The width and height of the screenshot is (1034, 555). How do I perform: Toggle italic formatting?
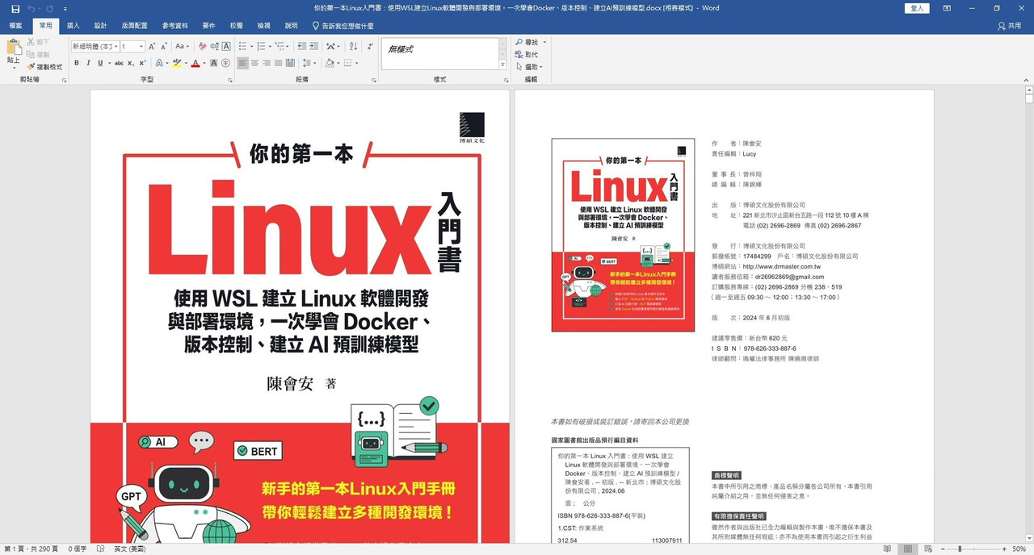89,63
